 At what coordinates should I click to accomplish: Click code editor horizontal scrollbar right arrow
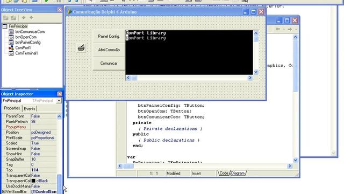tap(290, 166)
